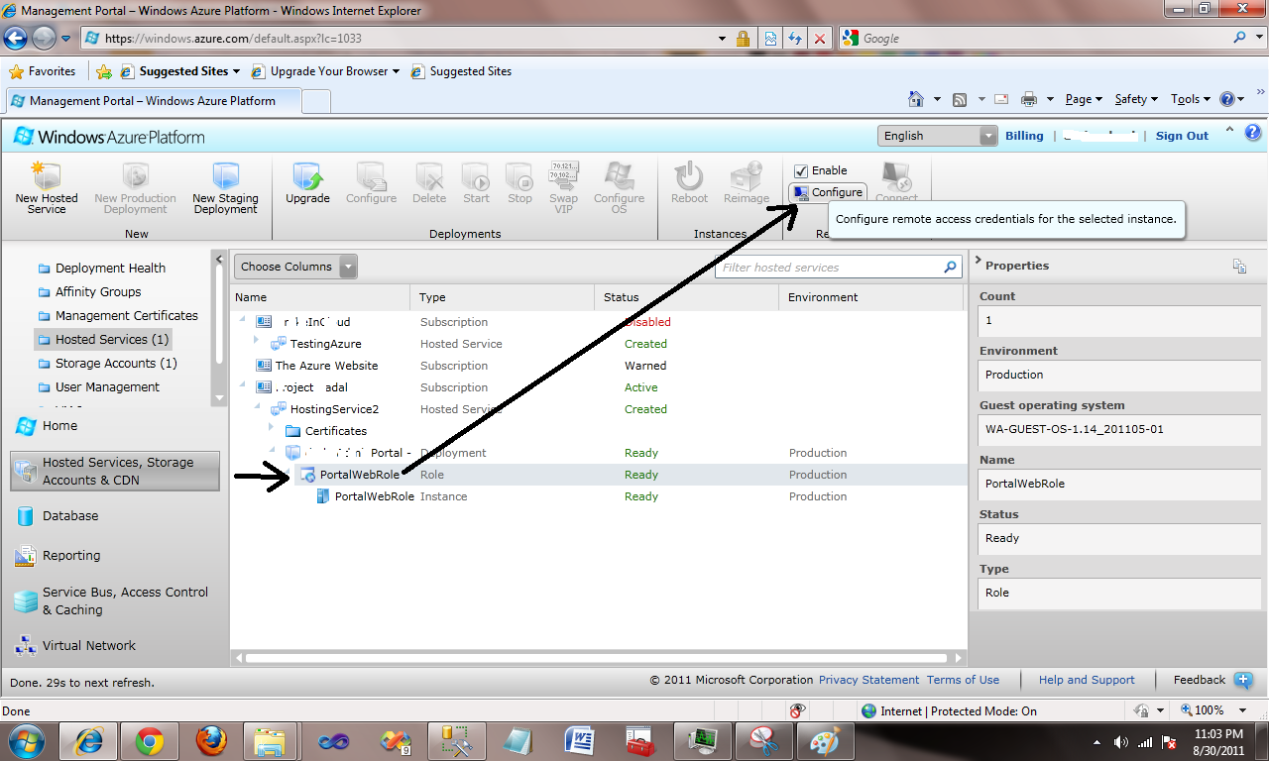The width and height of the screenshot is (1269, 761).
Task: Click the Sign Out link
Action: click(x=1181, y=135)
